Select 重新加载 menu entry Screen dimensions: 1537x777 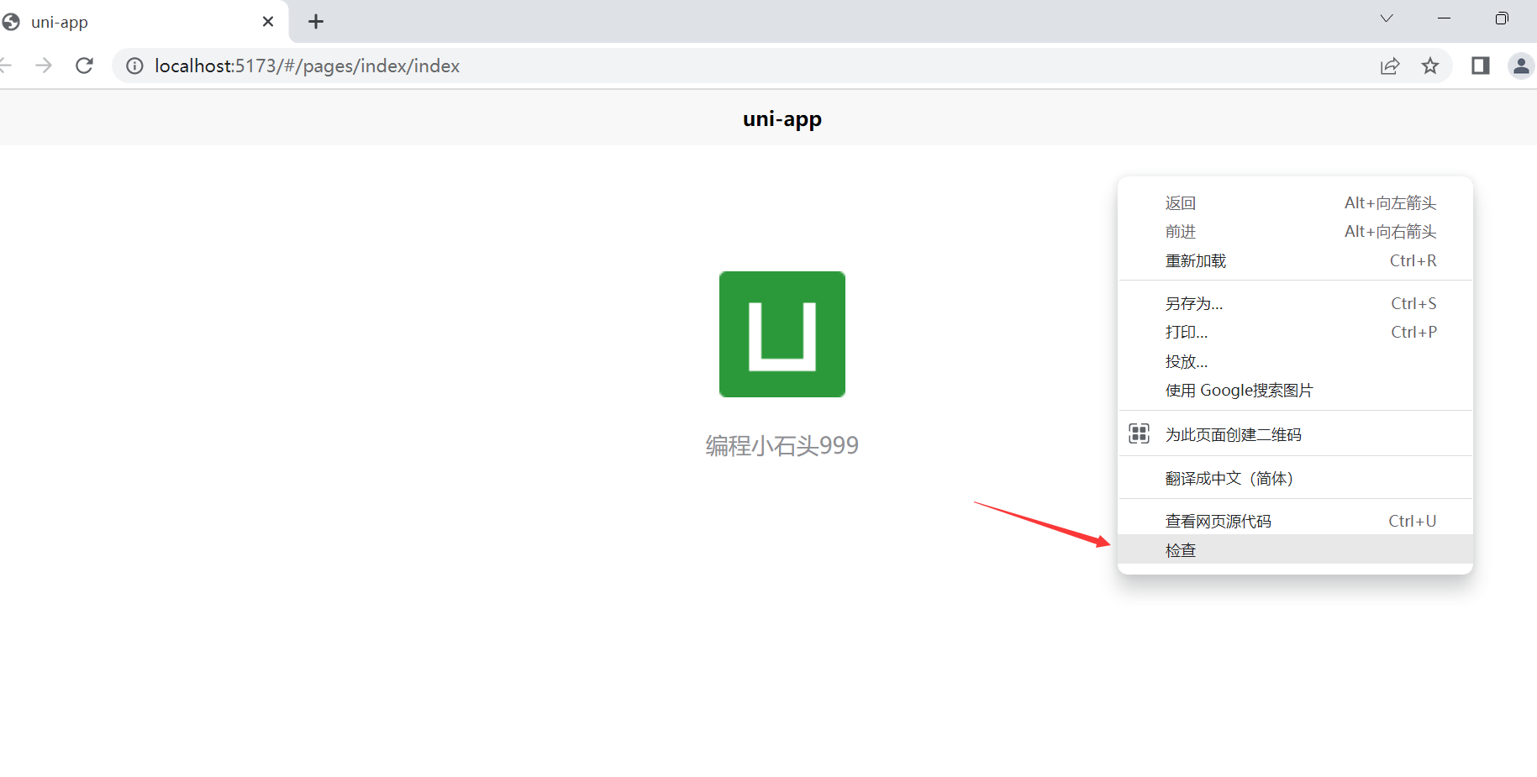pos(1295,261)
